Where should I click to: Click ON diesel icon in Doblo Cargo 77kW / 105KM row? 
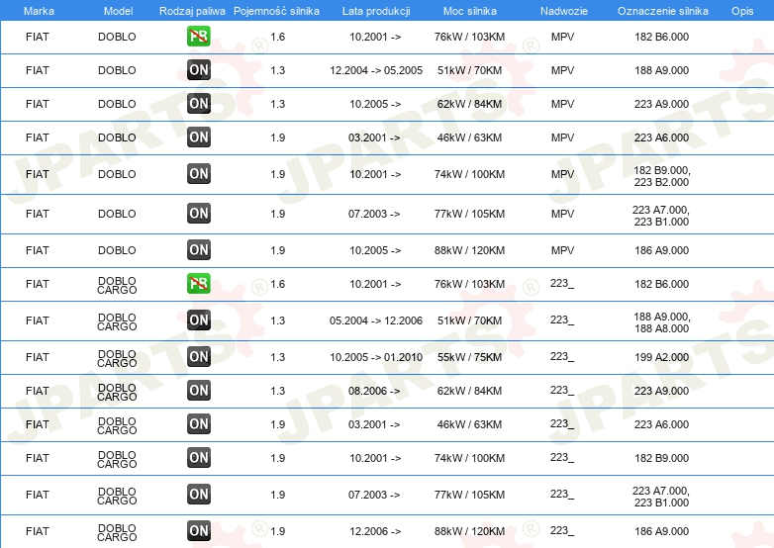tap(198, 494)
